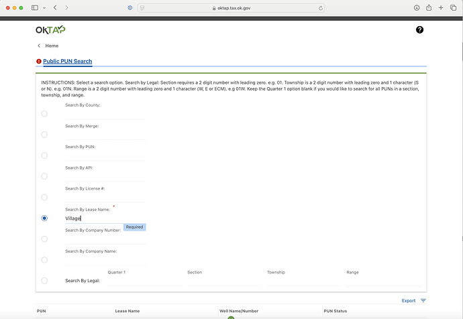Open the OKTAP help question-mark icon

[419, 29]
